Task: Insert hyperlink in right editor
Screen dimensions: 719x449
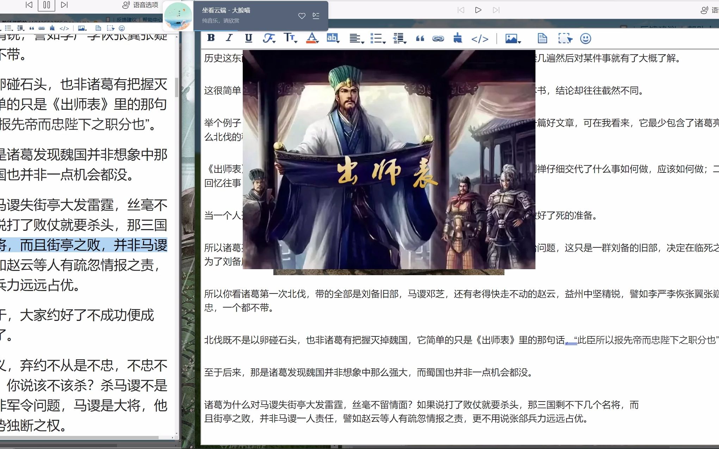Action: 438,38
